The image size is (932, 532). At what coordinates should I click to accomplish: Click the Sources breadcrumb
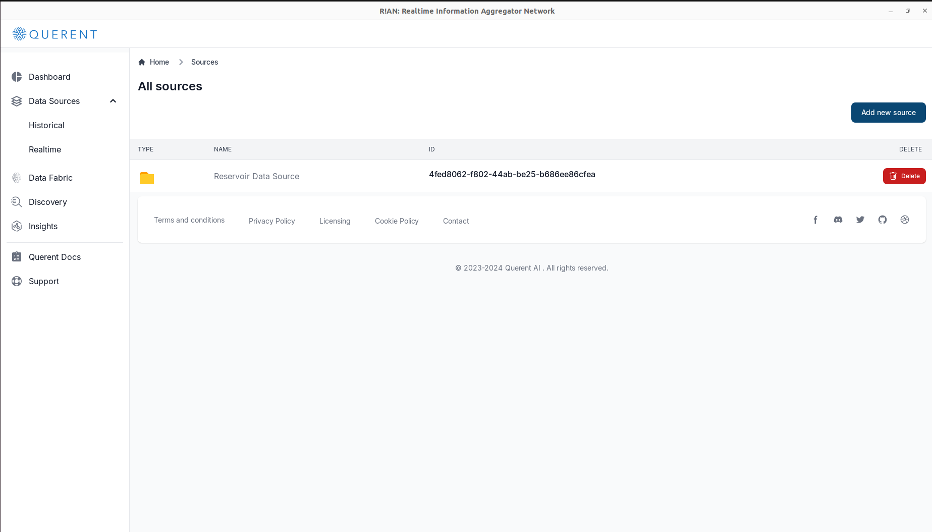pos(204,62)
